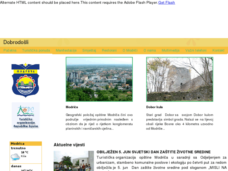Viewport: 228px width, 171px height.
Task: Open the news group photo thumbnail
Action: (x=74, y=161)
